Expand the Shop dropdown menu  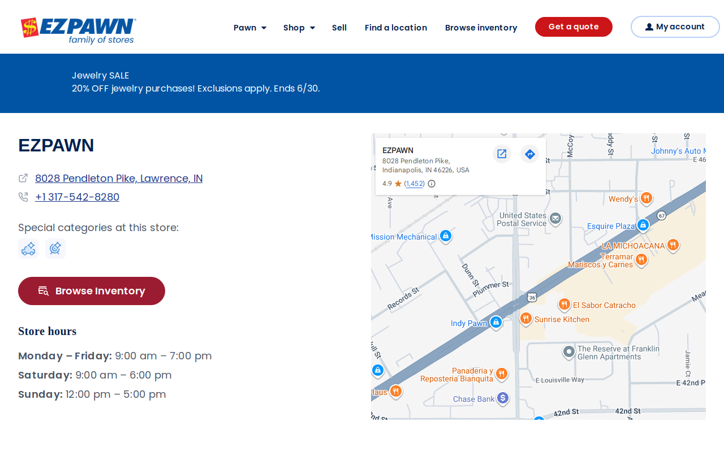click(x=299, y=28)
